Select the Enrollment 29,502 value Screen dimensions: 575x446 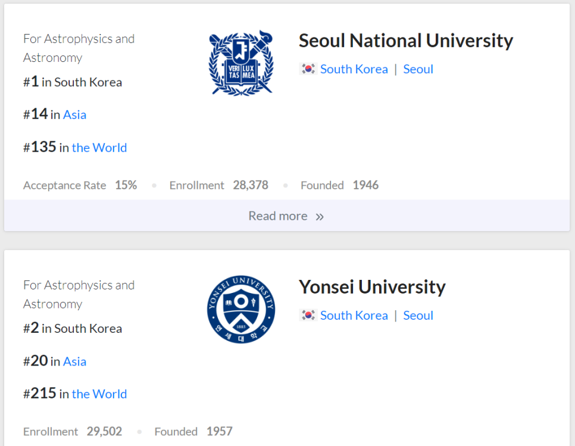105,431
